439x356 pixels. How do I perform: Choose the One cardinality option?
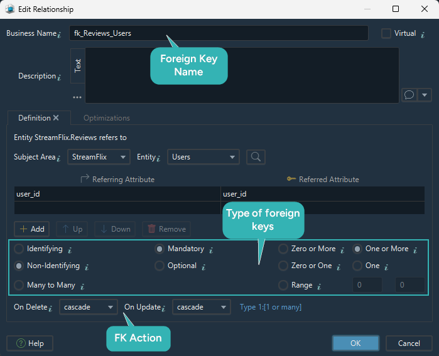pyautogui.click(x=357, y=266)
